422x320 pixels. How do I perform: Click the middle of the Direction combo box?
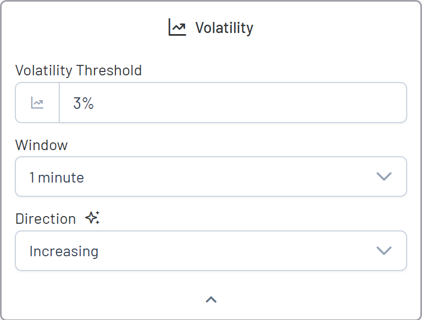tap(211, 251)
